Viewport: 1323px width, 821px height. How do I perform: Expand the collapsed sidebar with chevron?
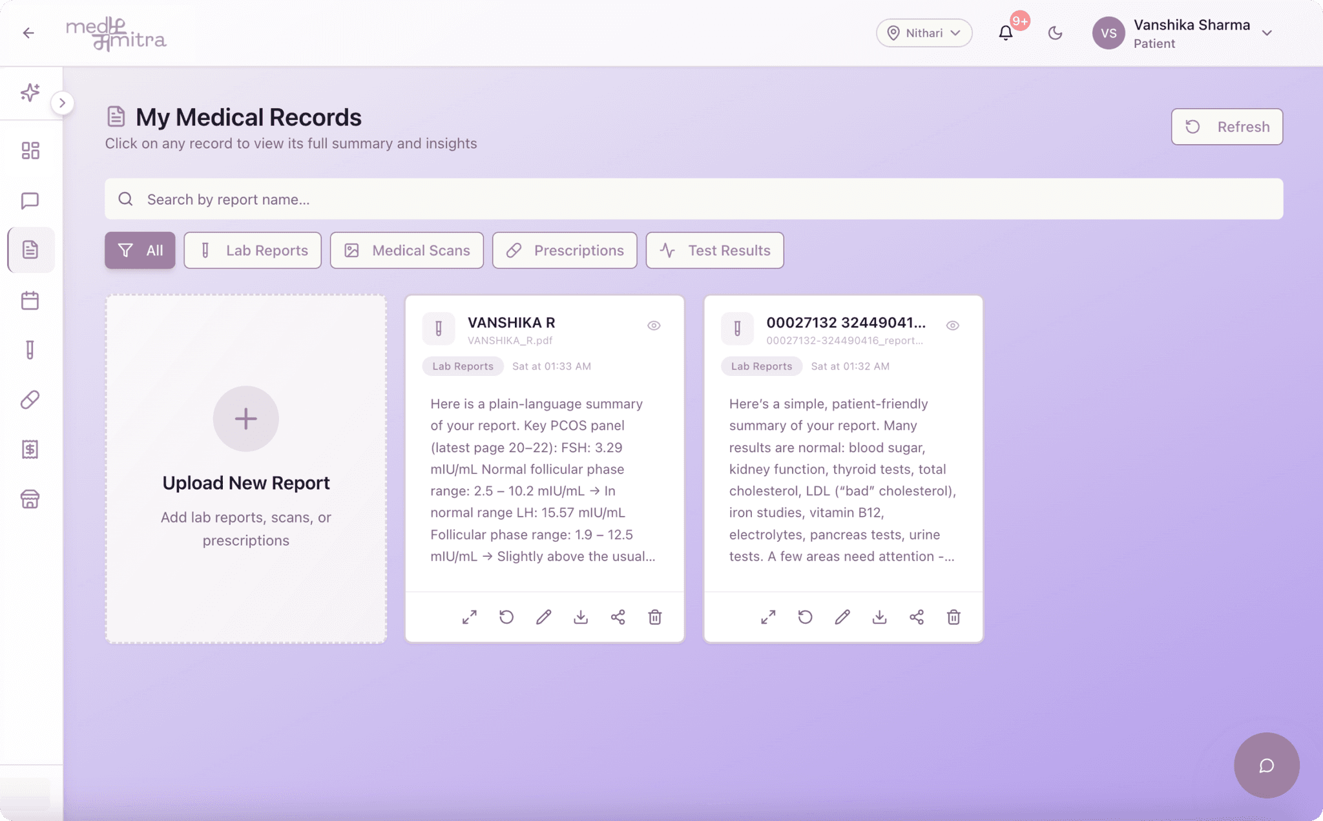[x=62, y=103]
